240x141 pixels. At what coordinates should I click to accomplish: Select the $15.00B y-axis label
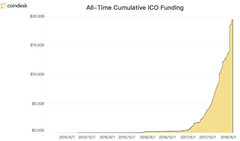point(37,45)
